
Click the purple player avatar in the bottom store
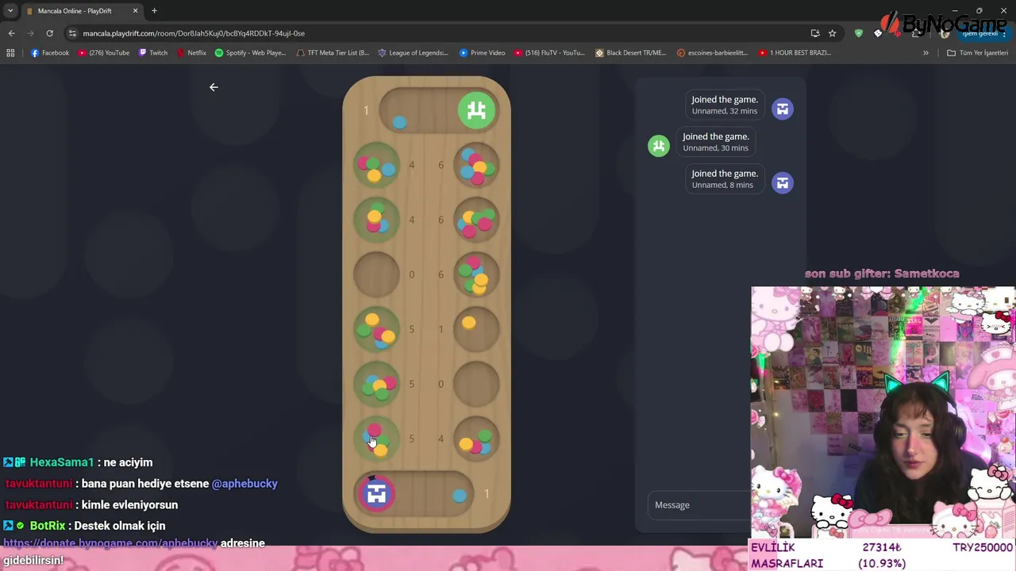pyautogui.click(x=376, y=494)
